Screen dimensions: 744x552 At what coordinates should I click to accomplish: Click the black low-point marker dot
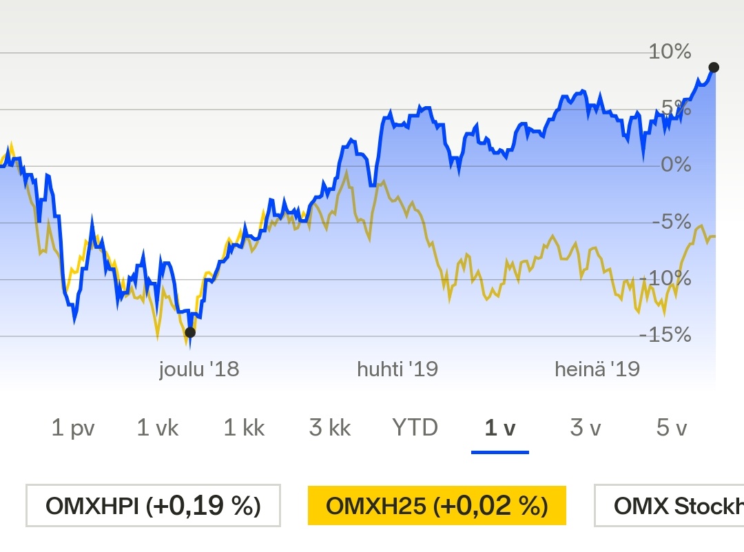190,332
